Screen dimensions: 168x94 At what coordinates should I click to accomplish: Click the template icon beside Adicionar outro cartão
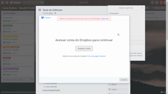(x=32, y=80)
